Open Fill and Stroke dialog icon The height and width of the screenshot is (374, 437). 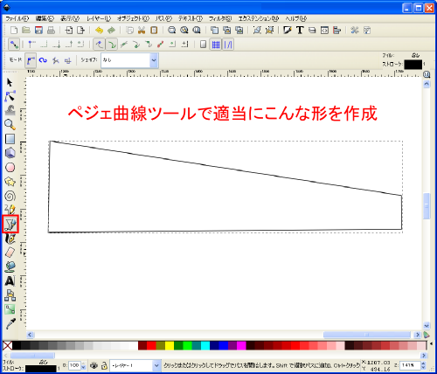point(288,30)
